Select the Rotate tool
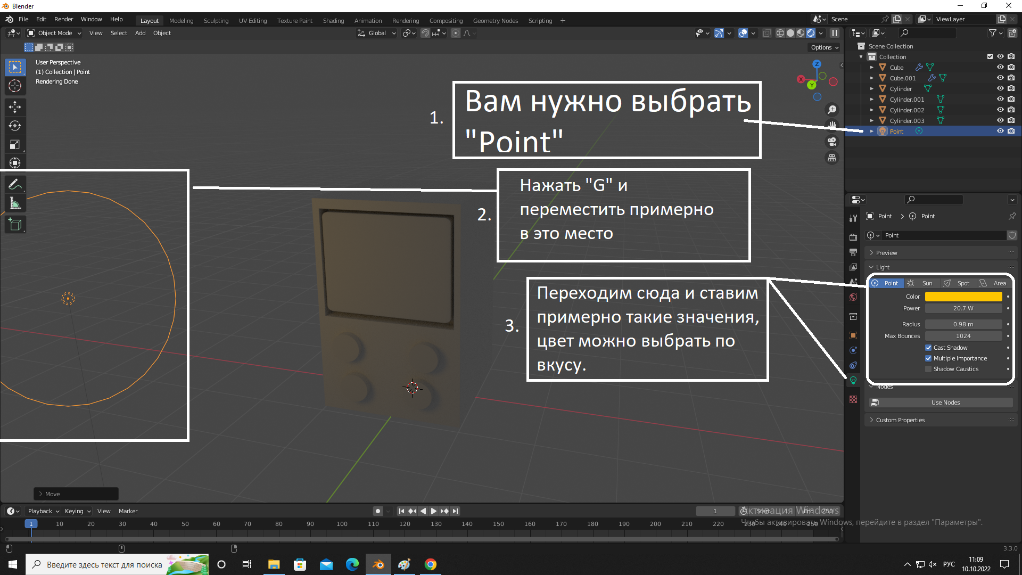The image size is (1022, 575). point(15,126)
